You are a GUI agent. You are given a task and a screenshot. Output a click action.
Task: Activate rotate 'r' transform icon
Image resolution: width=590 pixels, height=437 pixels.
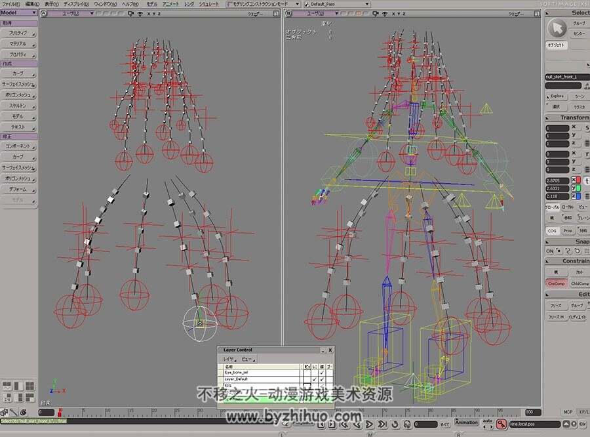pyautogui.click(x=587, y=154)
